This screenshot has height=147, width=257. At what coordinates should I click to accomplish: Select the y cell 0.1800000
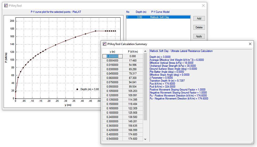113,113
